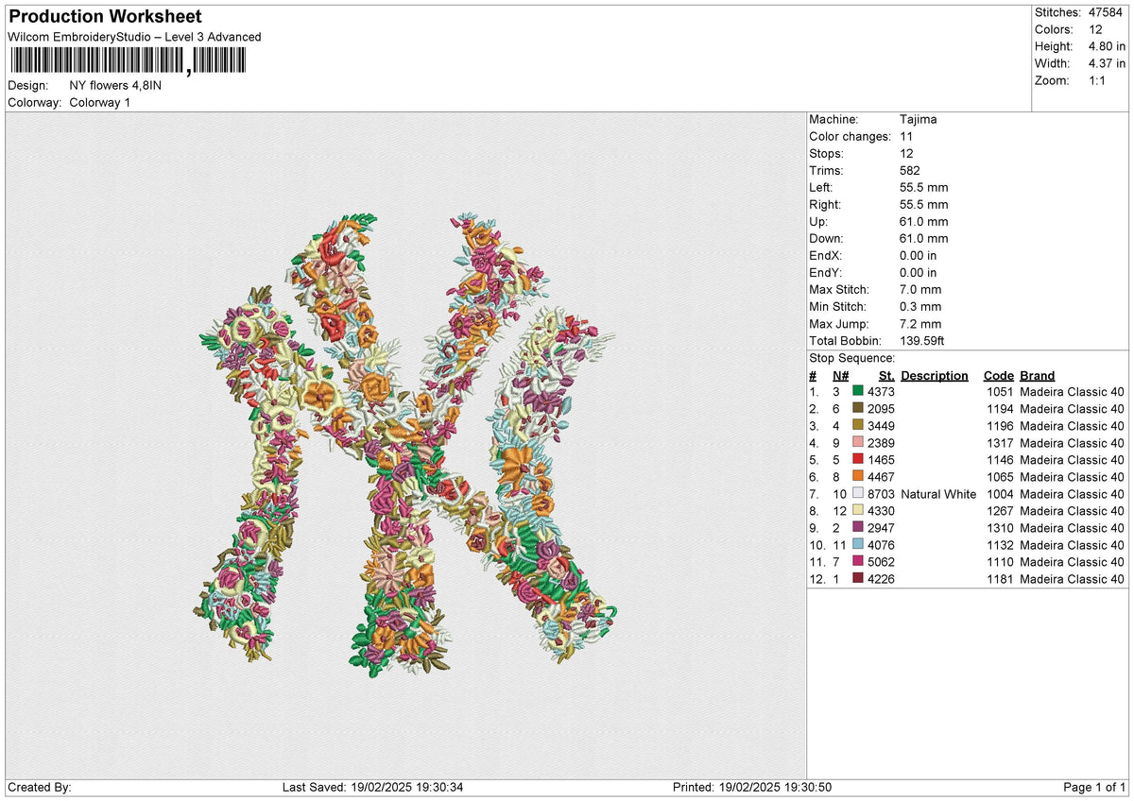Click the pink swatch for code 1317

tap(858, 442)
